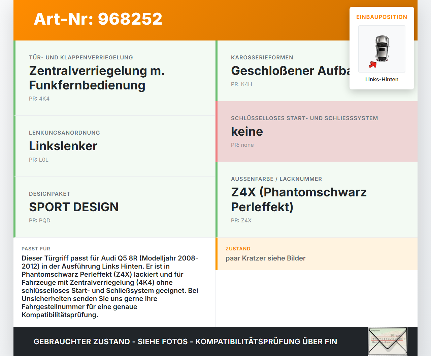Select the Z4X Phantomschwarz Perleffekt color entry
Viewport: 431px width, 356px height.
click(x=298, y=199)
